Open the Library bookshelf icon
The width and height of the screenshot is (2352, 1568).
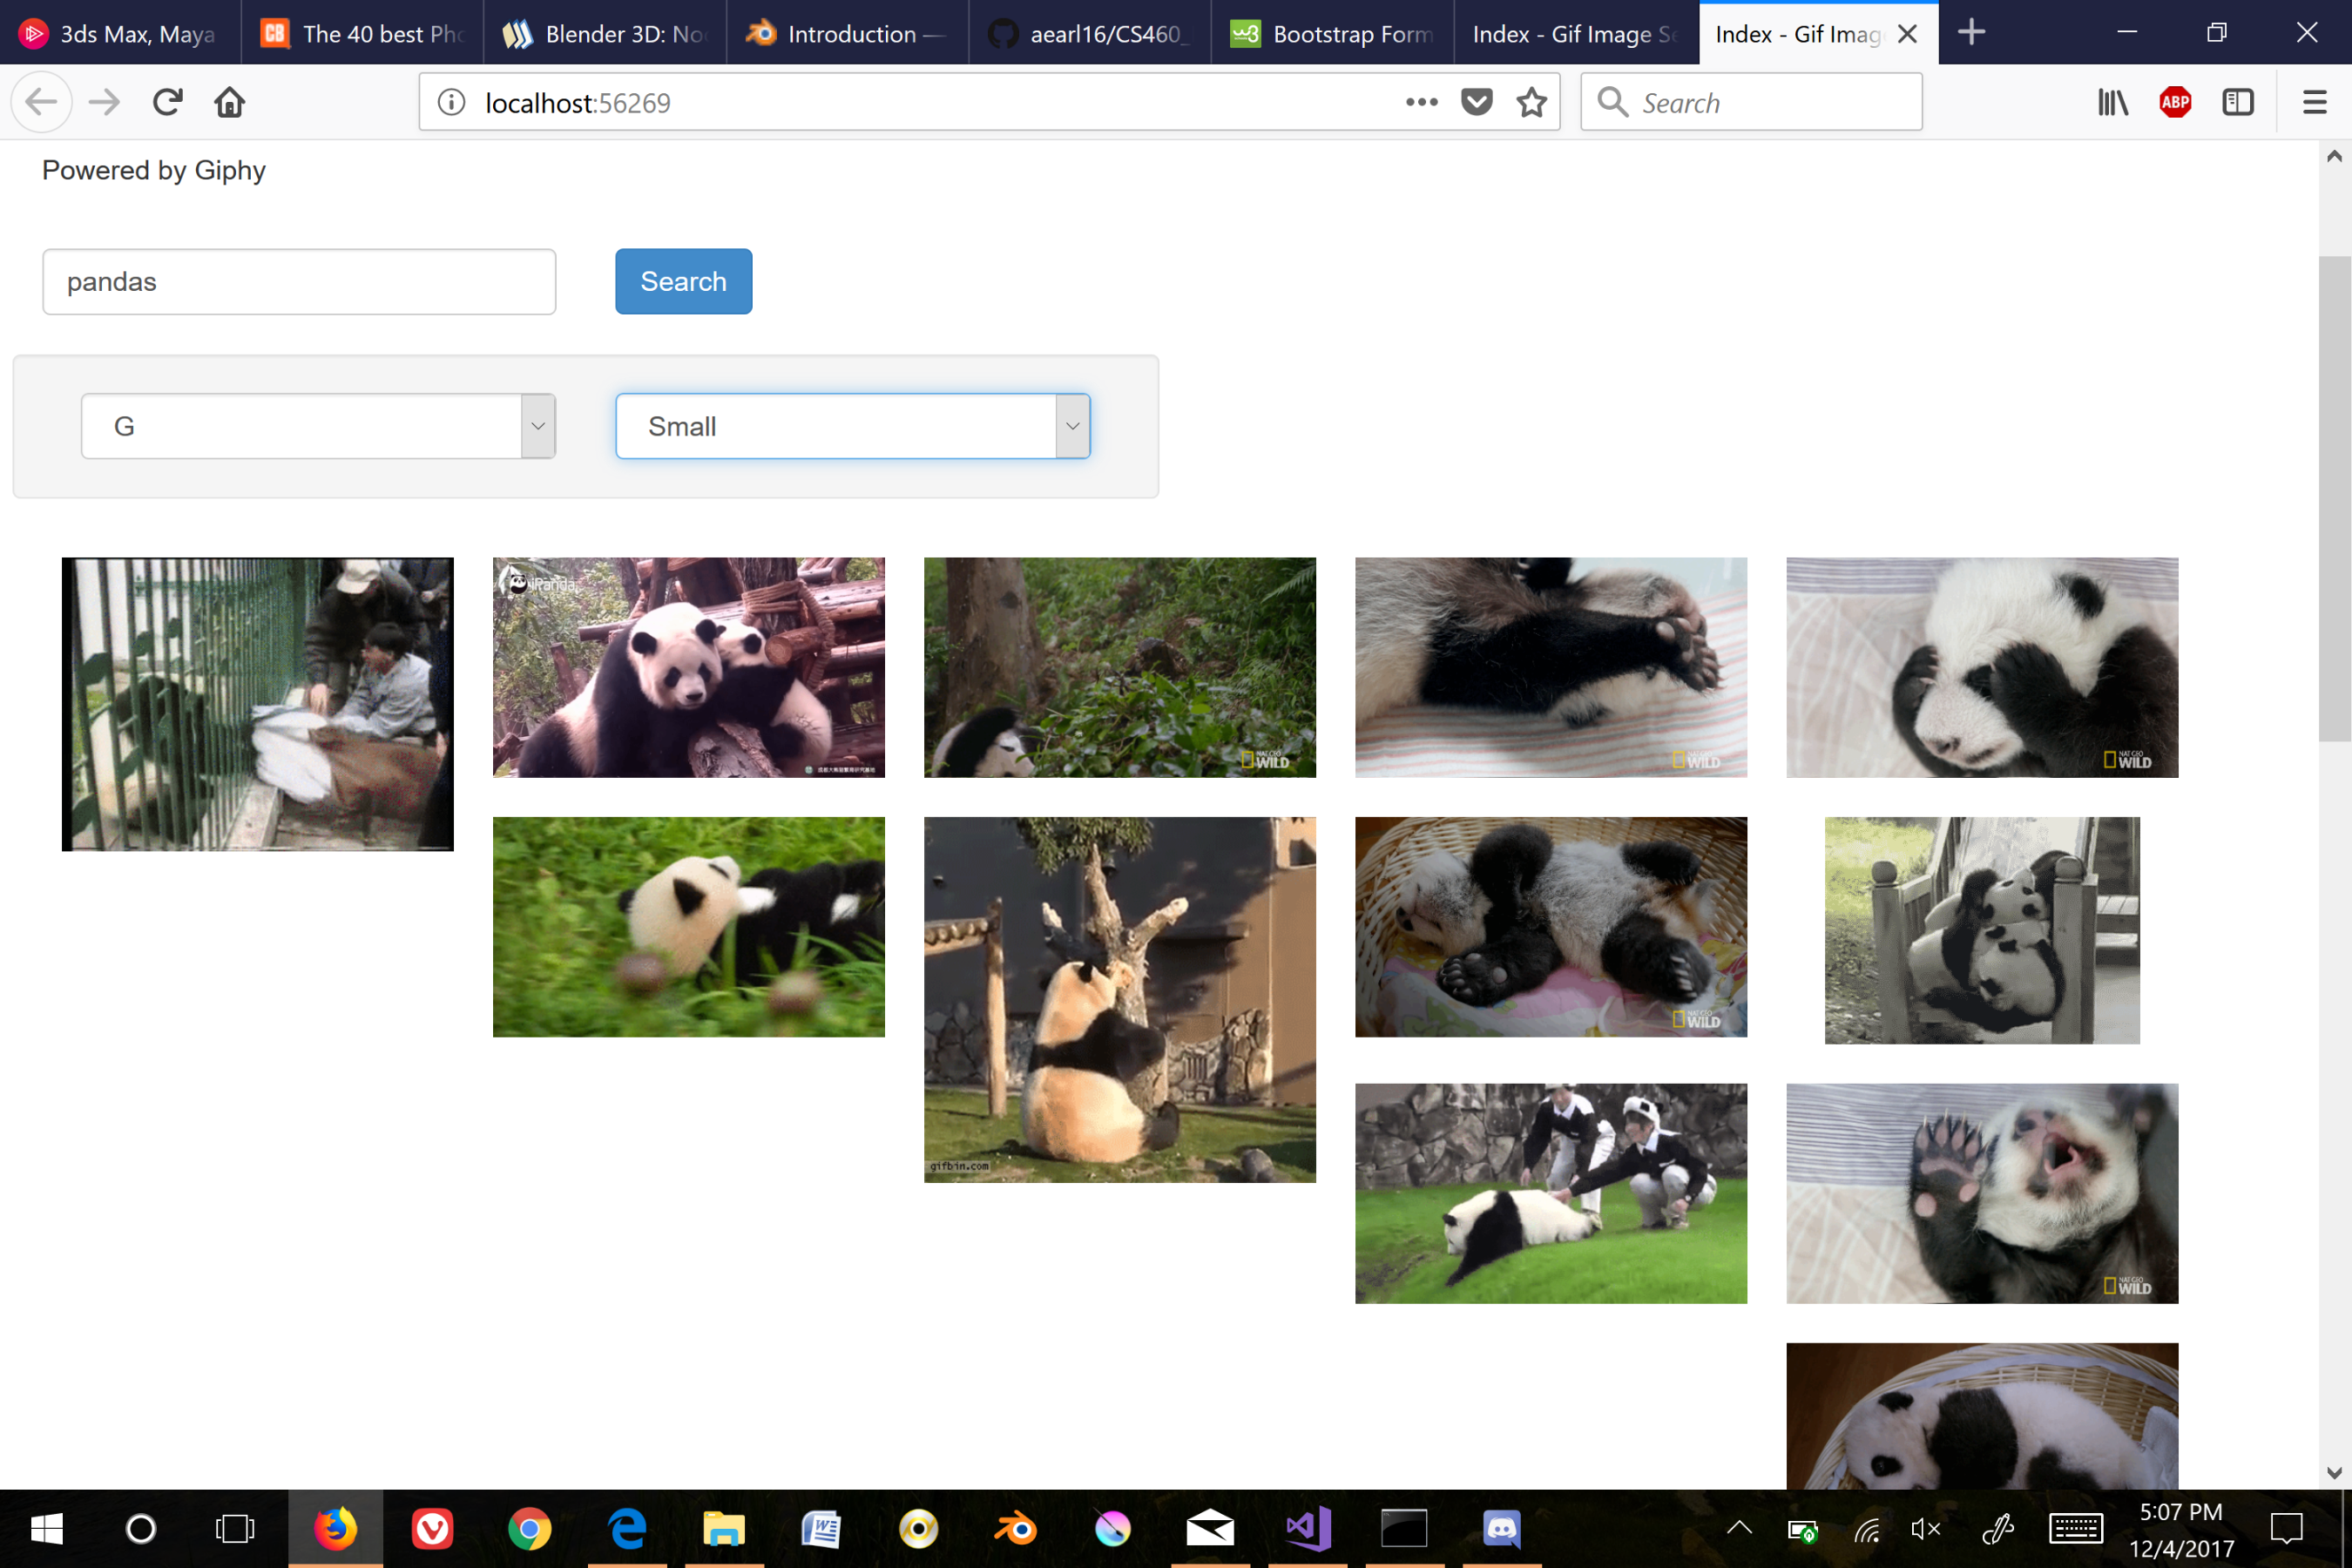point(2112,102)
